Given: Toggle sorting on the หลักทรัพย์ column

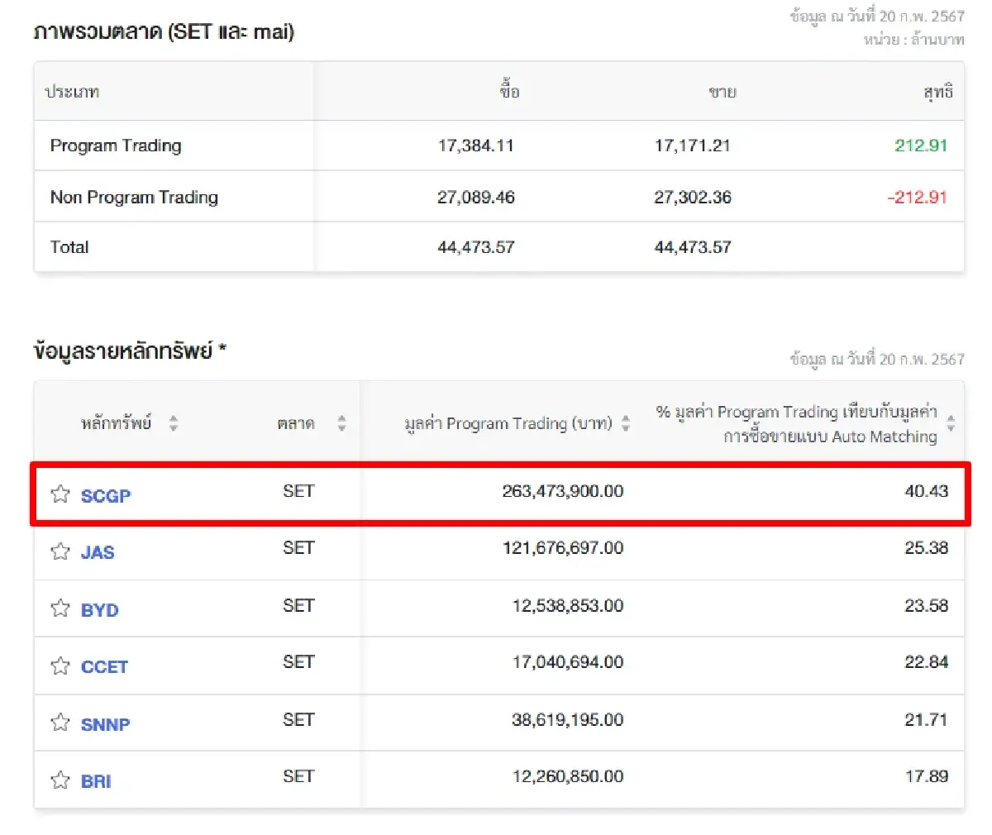Looking at the screenshot, I should tap(174, 422).
